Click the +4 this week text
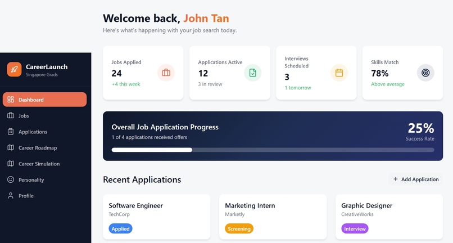 click(126, 84)
